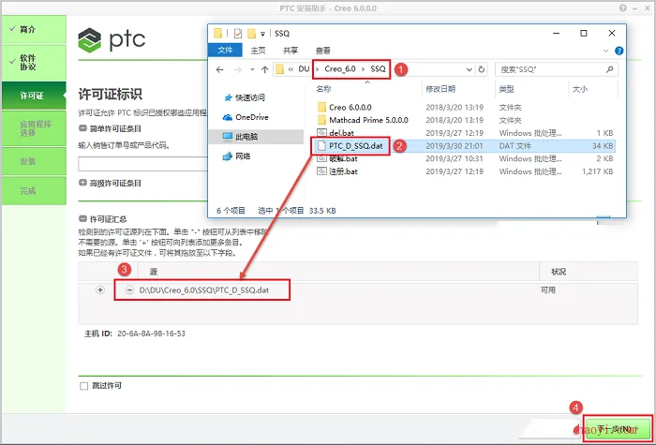656x445 pixels.
Task: Go forward in the Explorer window
Action: tap(238, 69)
